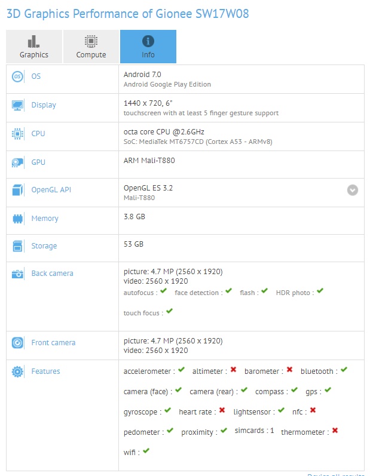Image resolution: width=370 pixels, height=476 pixels.
Task: Click the Android 7.0 value
Action: (142, 75)
